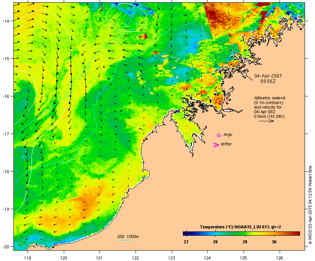The width and height of the screenshot is (315, 261).
Task: Click the temperature color bar
Action: point(241,233)
